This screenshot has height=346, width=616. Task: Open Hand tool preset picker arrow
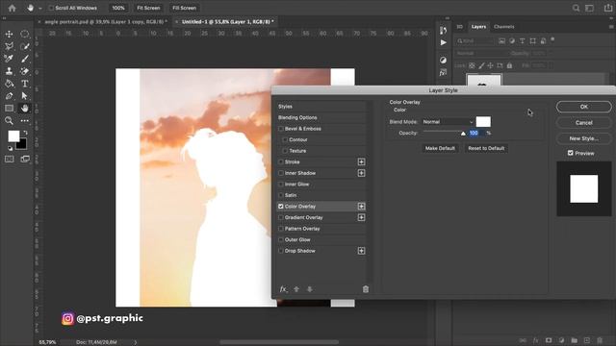point(40,9)
